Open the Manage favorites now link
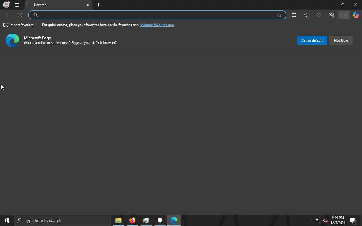The image size is (362, 226). point(157,25)
